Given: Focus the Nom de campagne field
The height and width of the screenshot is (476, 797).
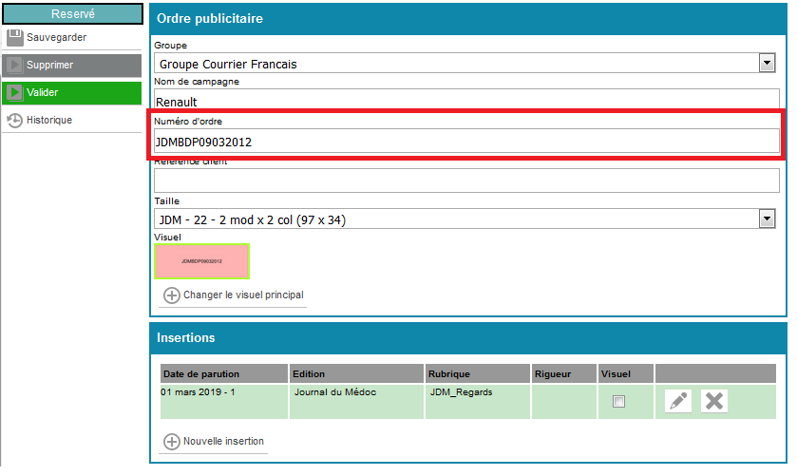Looking at the screenshot, I should [x=465, y=100].
